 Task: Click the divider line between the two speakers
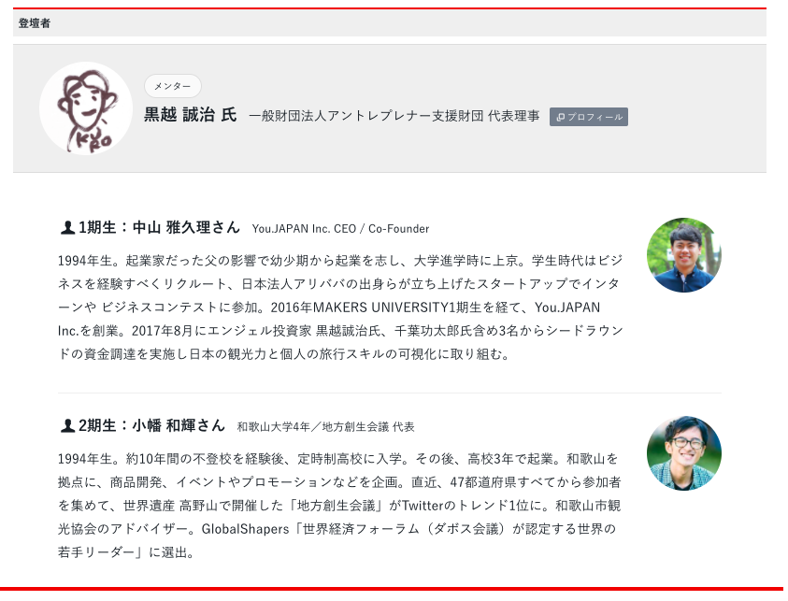point(390,393)
